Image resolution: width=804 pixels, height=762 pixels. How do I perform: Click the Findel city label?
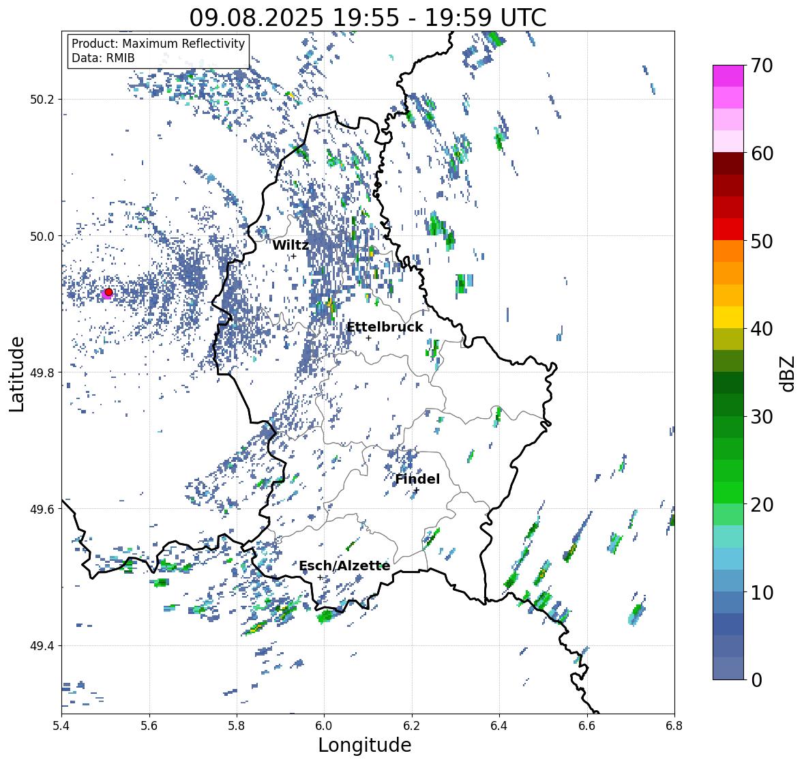417,479
